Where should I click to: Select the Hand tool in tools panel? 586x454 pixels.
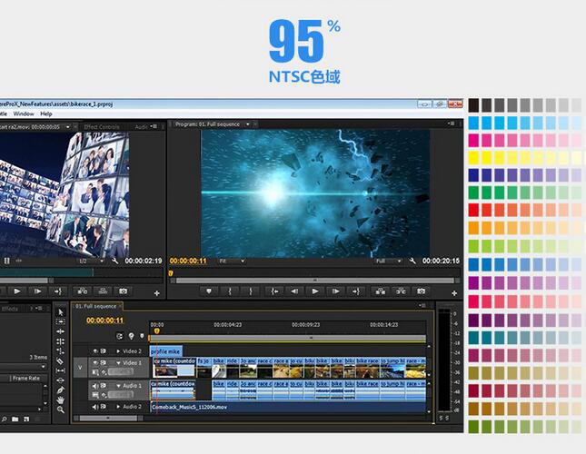click(60, 400)
